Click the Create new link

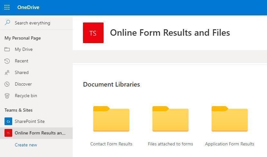click(26, 145)
